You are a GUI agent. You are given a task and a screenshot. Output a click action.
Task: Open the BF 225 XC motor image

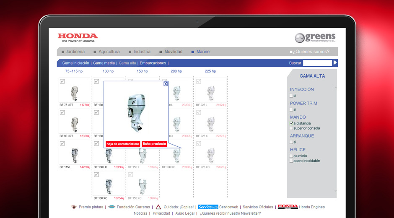point(211,156)
